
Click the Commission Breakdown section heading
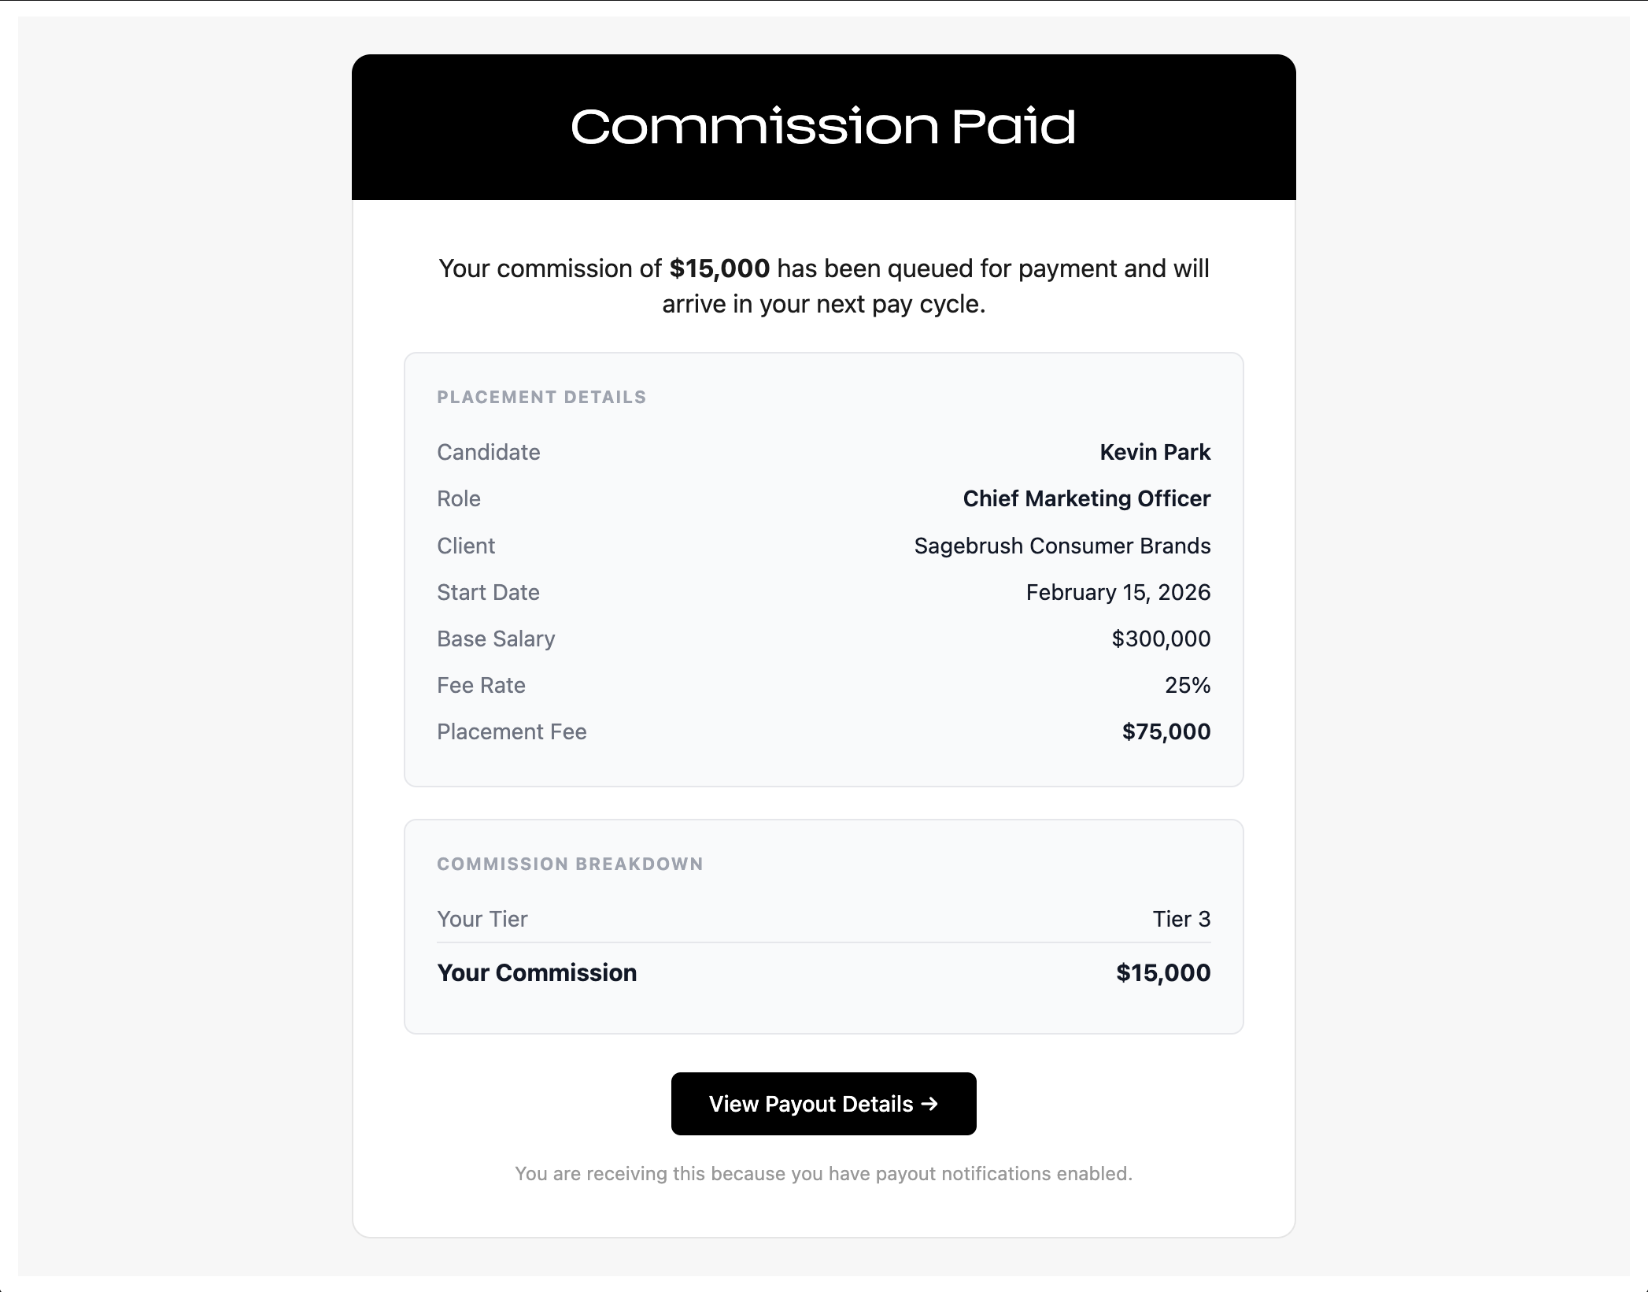coord(570,864)
